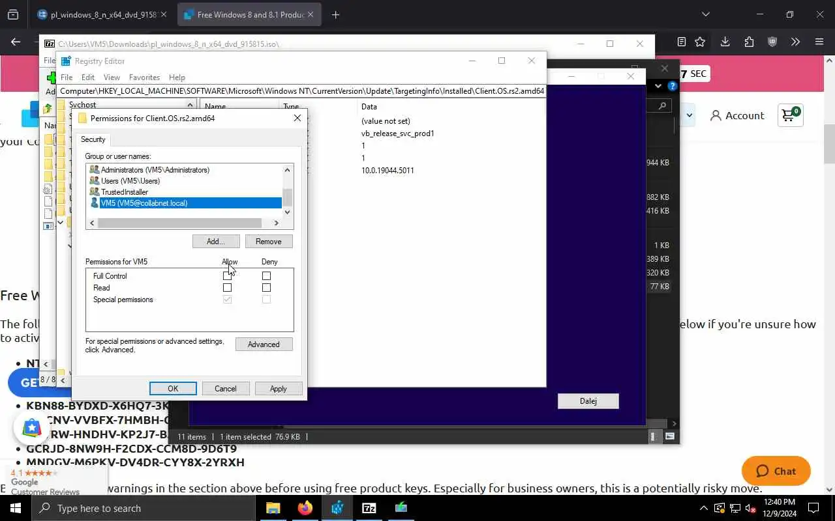835x521 pixels.
Task: Click the network tray icon
Action: [735, 508]
